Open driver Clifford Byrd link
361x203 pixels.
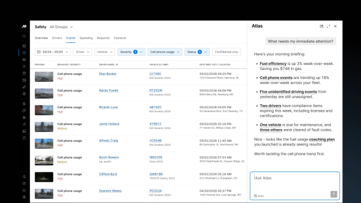pos(108,174)
